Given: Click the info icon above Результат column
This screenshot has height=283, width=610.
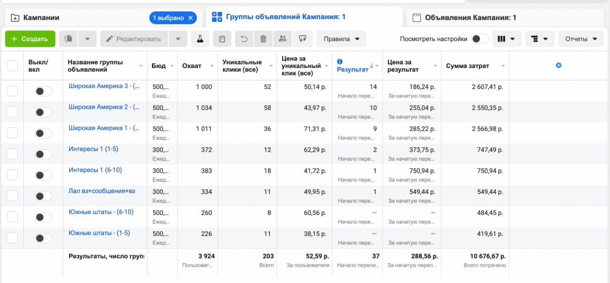Looking at the screenshot, I should tap(340, 62).
